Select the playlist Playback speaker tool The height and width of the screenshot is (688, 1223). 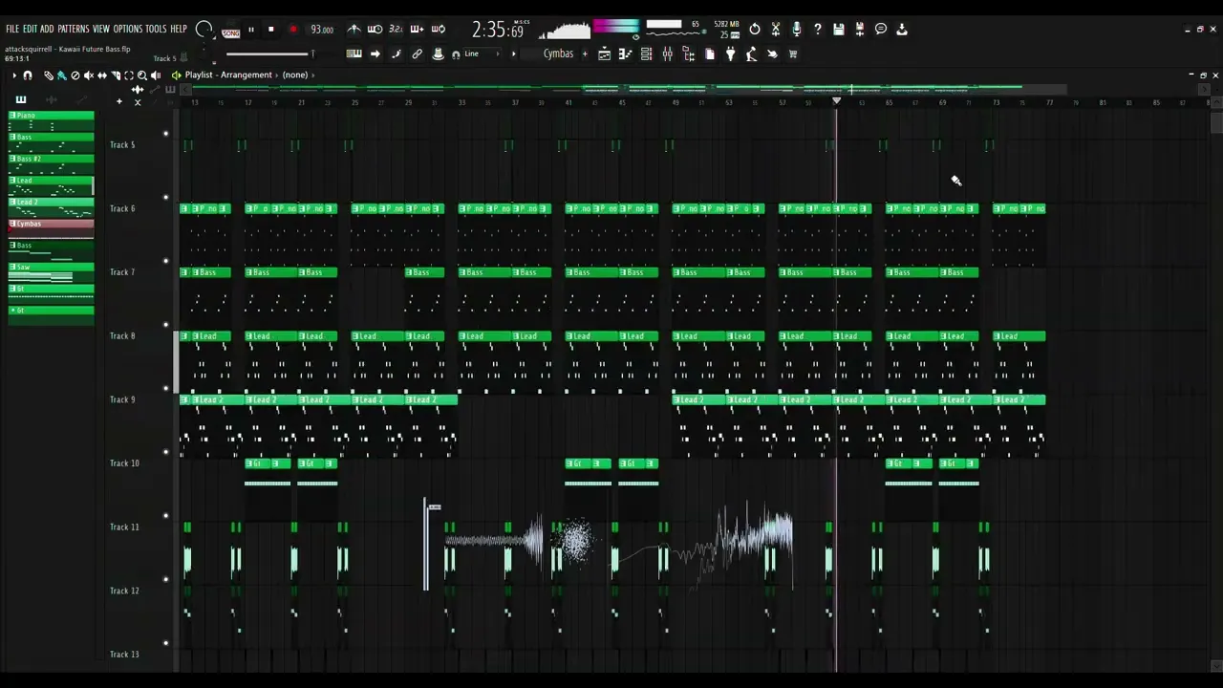pyautogui.click(x=156, y=75)
